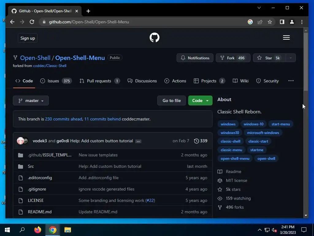Click the Chrome profile avatar icon

click(x=292, y=22)
